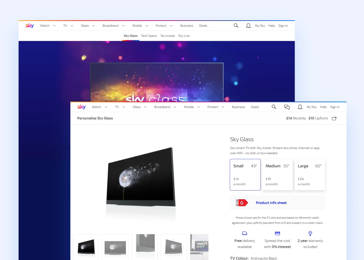Click Help in the front window
This screenshot has height=260, width=364.
click(x=323, y=107)
